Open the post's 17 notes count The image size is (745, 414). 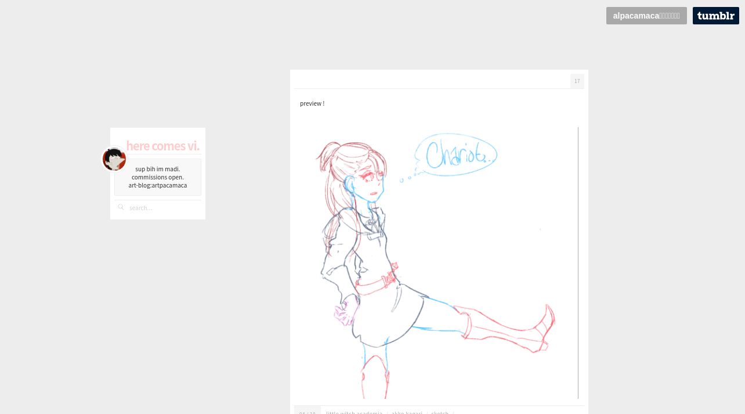point(577,81)
